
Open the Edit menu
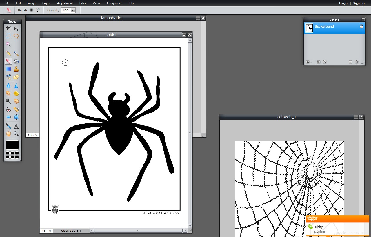point(18,3)
